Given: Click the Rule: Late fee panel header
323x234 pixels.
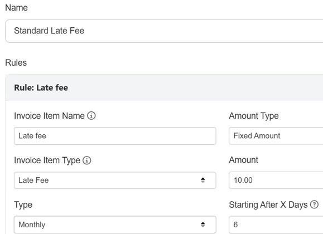Looking at the screenshot, I should (x=164, y=87).
